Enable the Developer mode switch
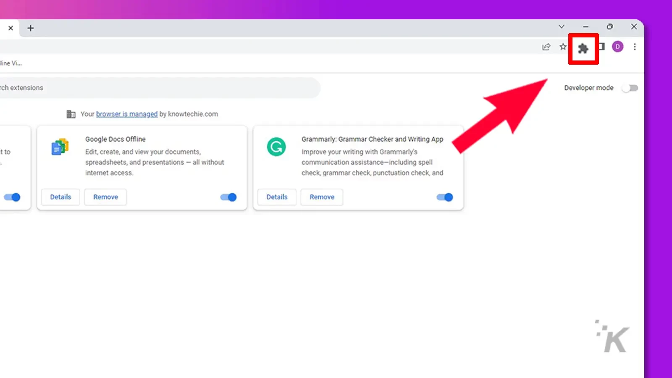Screen dimensions: 672x378 coord(630,88)
